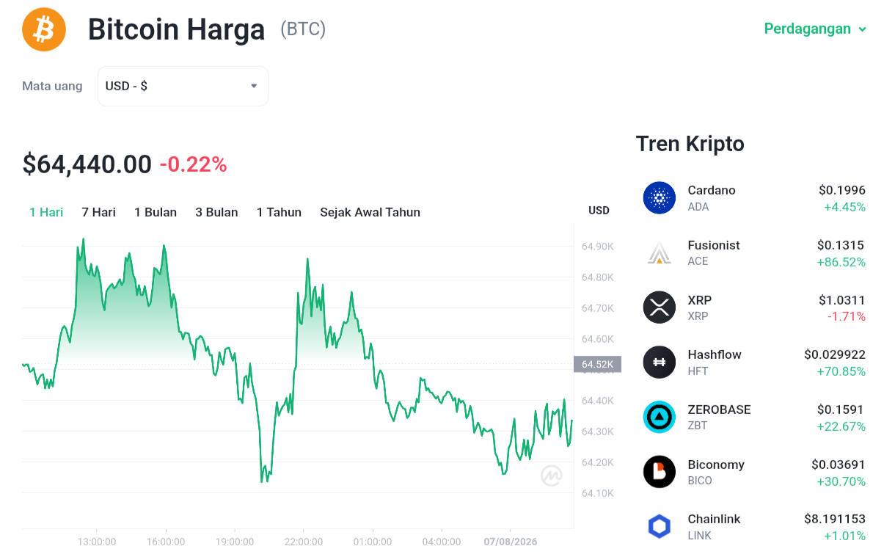Choose the 1 Tahun range tab

click(279, 212)
